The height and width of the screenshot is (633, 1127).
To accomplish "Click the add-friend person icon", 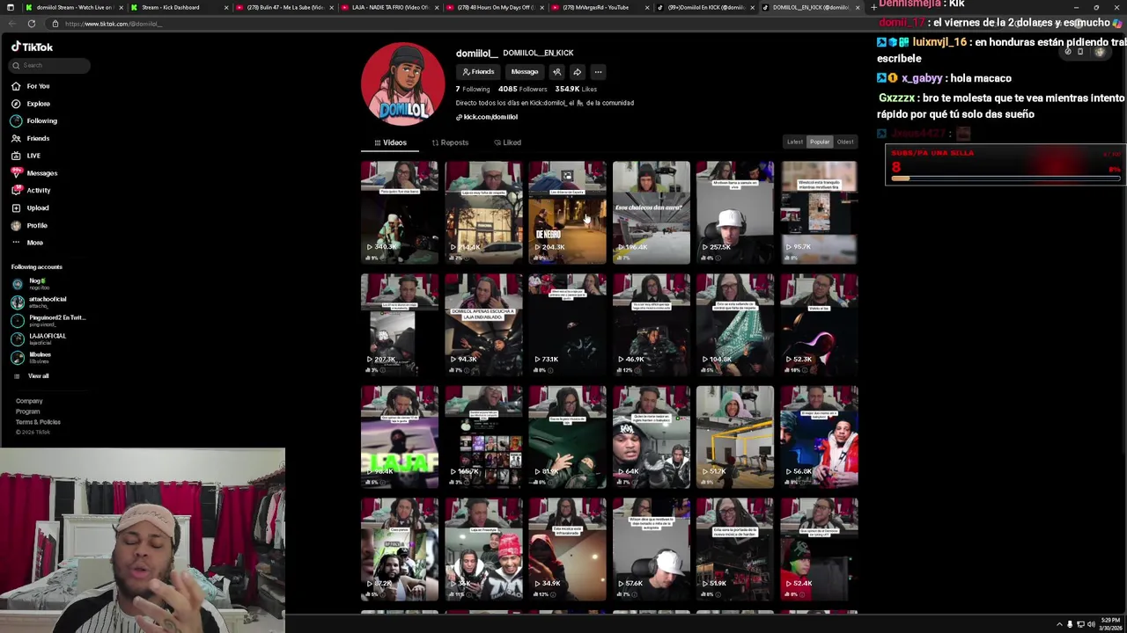I will [556, 72].
